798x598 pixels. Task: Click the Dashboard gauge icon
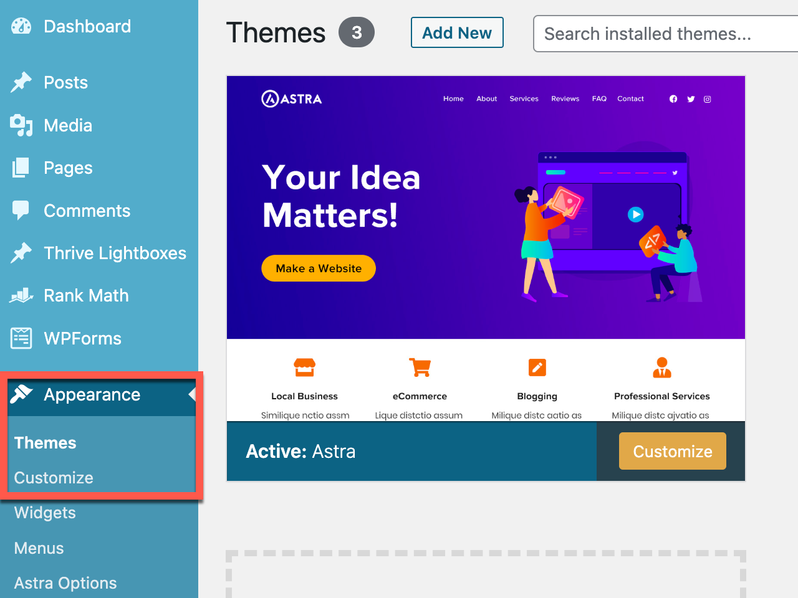click(21, 26)
